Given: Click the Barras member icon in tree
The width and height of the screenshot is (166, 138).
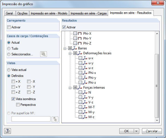Looking at the screenshot, I should pyautogui.click(x=75, y=48).
